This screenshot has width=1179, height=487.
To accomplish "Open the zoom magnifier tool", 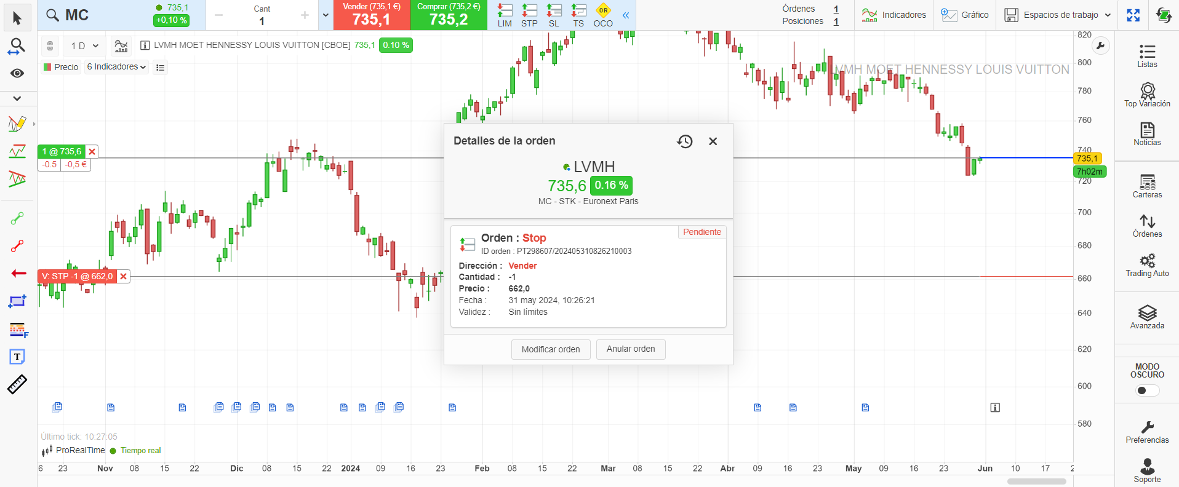I will 17,46.
